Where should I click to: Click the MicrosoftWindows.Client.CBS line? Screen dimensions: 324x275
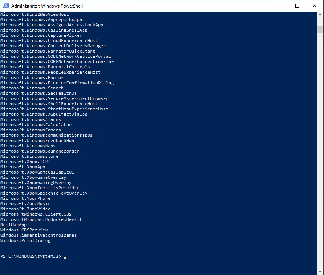click(36, 214)
